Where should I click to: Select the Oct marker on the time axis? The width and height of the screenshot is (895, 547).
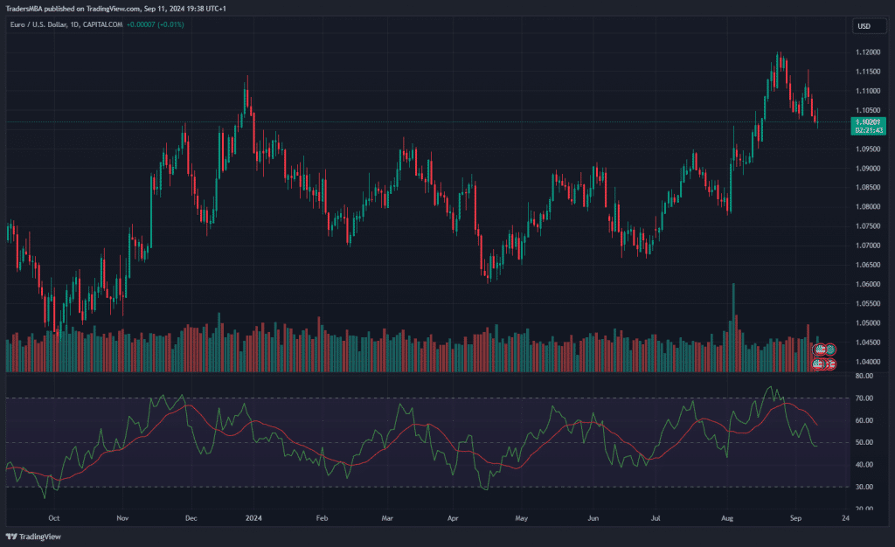(54, 516)
